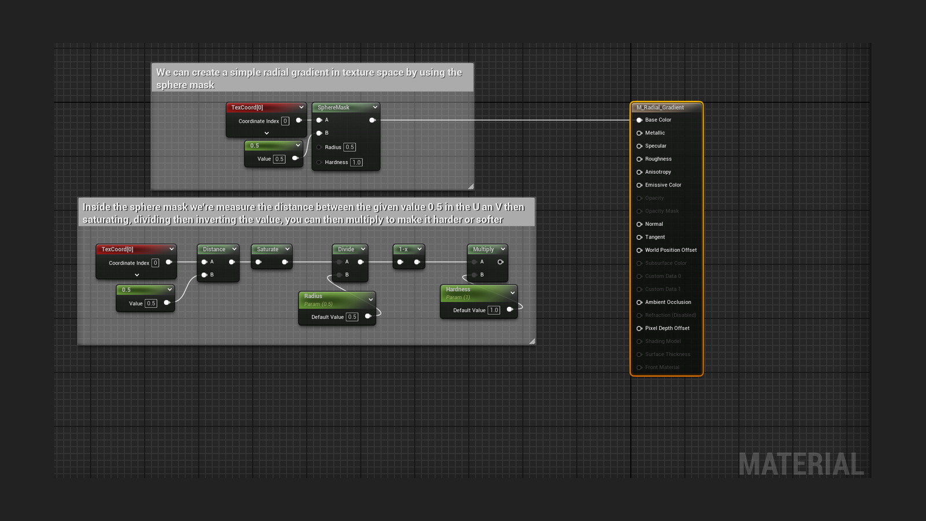The image size is (926, 521).
Task: Open the Multiply node's header chevron
Action: pos(502,249)
